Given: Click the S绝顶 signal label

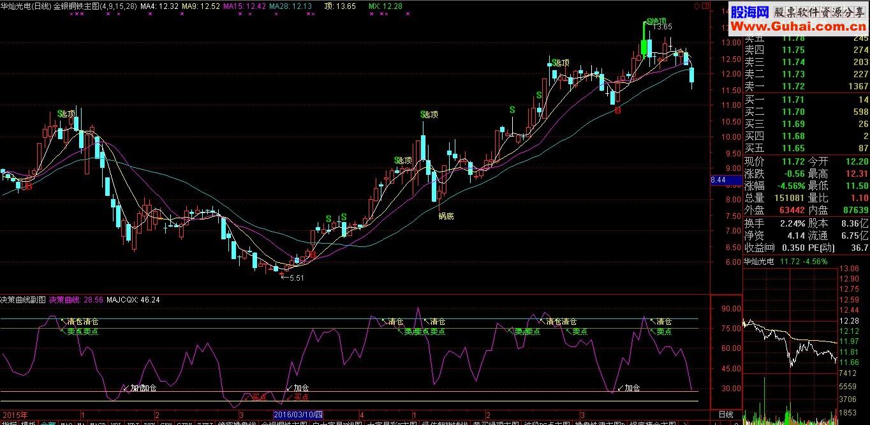Looking at the screenshot, I should click(656, 21).
